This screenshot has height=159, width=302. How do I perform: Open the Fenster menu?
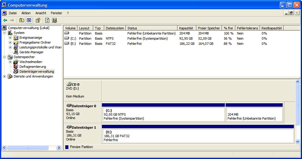(57, 13)
